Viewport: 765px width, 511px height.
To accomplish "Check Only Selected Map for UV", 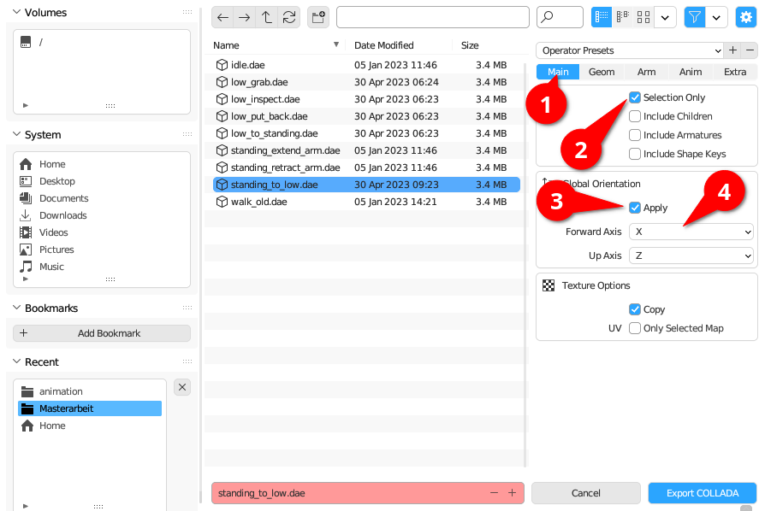I will tap(635, 328).
